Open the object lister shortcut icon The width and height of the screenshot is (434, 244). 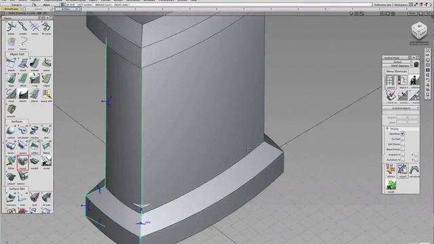click(402, 82)
